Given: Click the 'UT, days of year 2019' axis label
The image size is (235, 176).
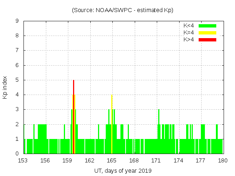Looking at the screenshot, I should 123,170.
